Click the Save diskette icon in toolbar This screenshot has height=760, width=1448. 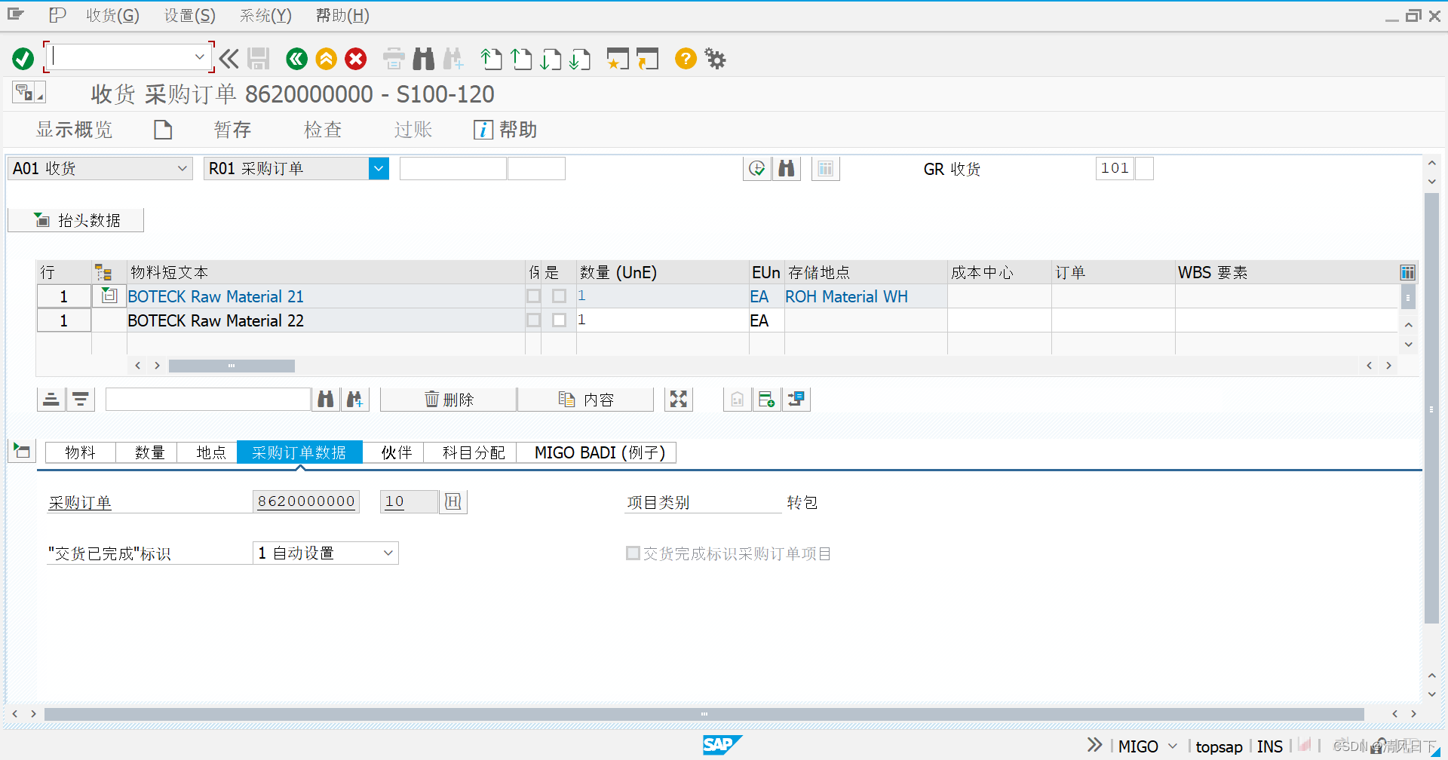[x=259, y=59]
